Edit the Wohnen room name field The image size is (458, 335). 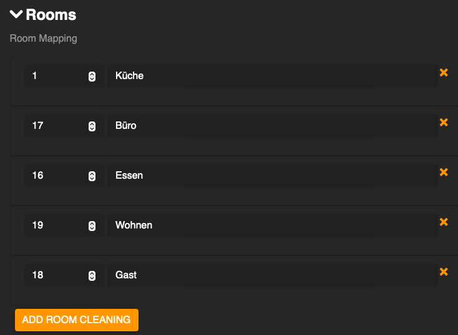click(x=272, y=225)
